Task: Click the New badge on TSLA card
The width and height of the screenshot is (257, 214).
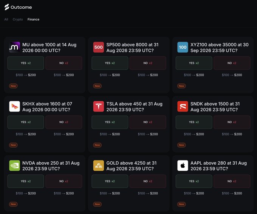Action: [98, 145]
